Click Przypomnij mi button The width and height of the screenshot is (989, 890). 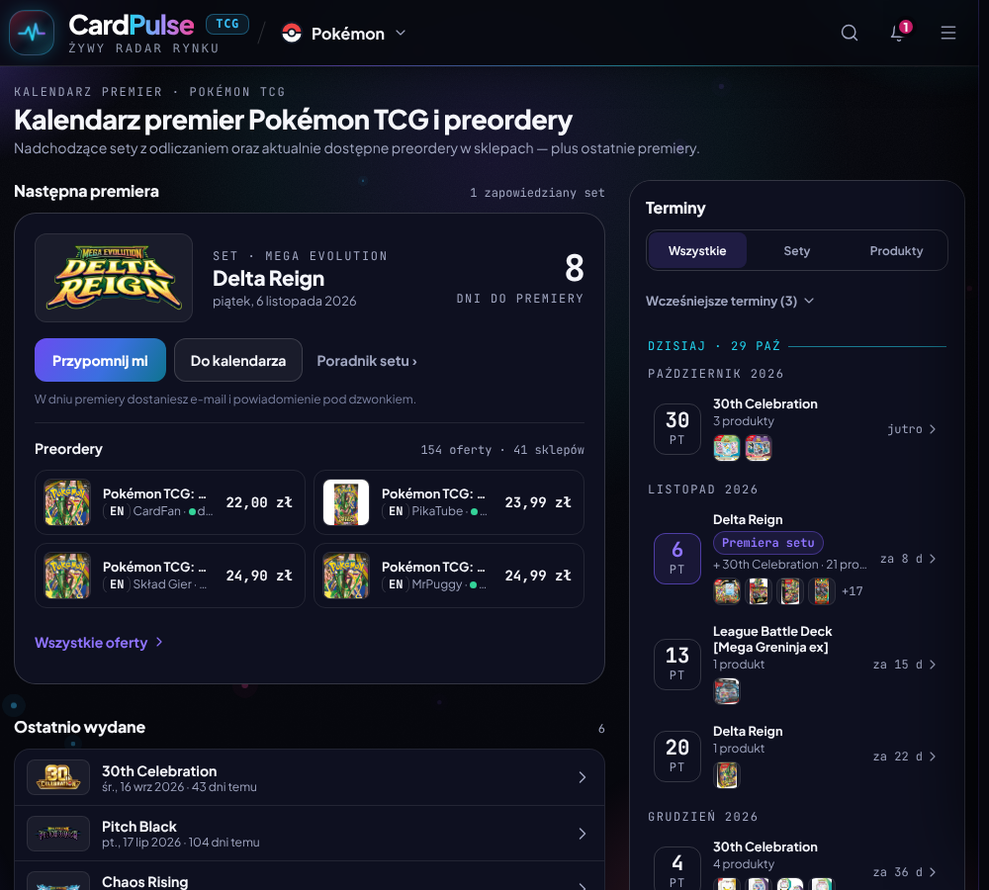tap(100, 360)
